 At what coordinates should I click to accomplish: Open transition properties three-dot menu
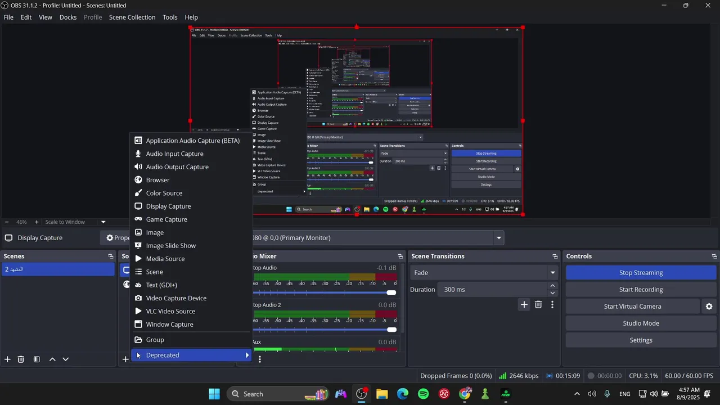552,305
